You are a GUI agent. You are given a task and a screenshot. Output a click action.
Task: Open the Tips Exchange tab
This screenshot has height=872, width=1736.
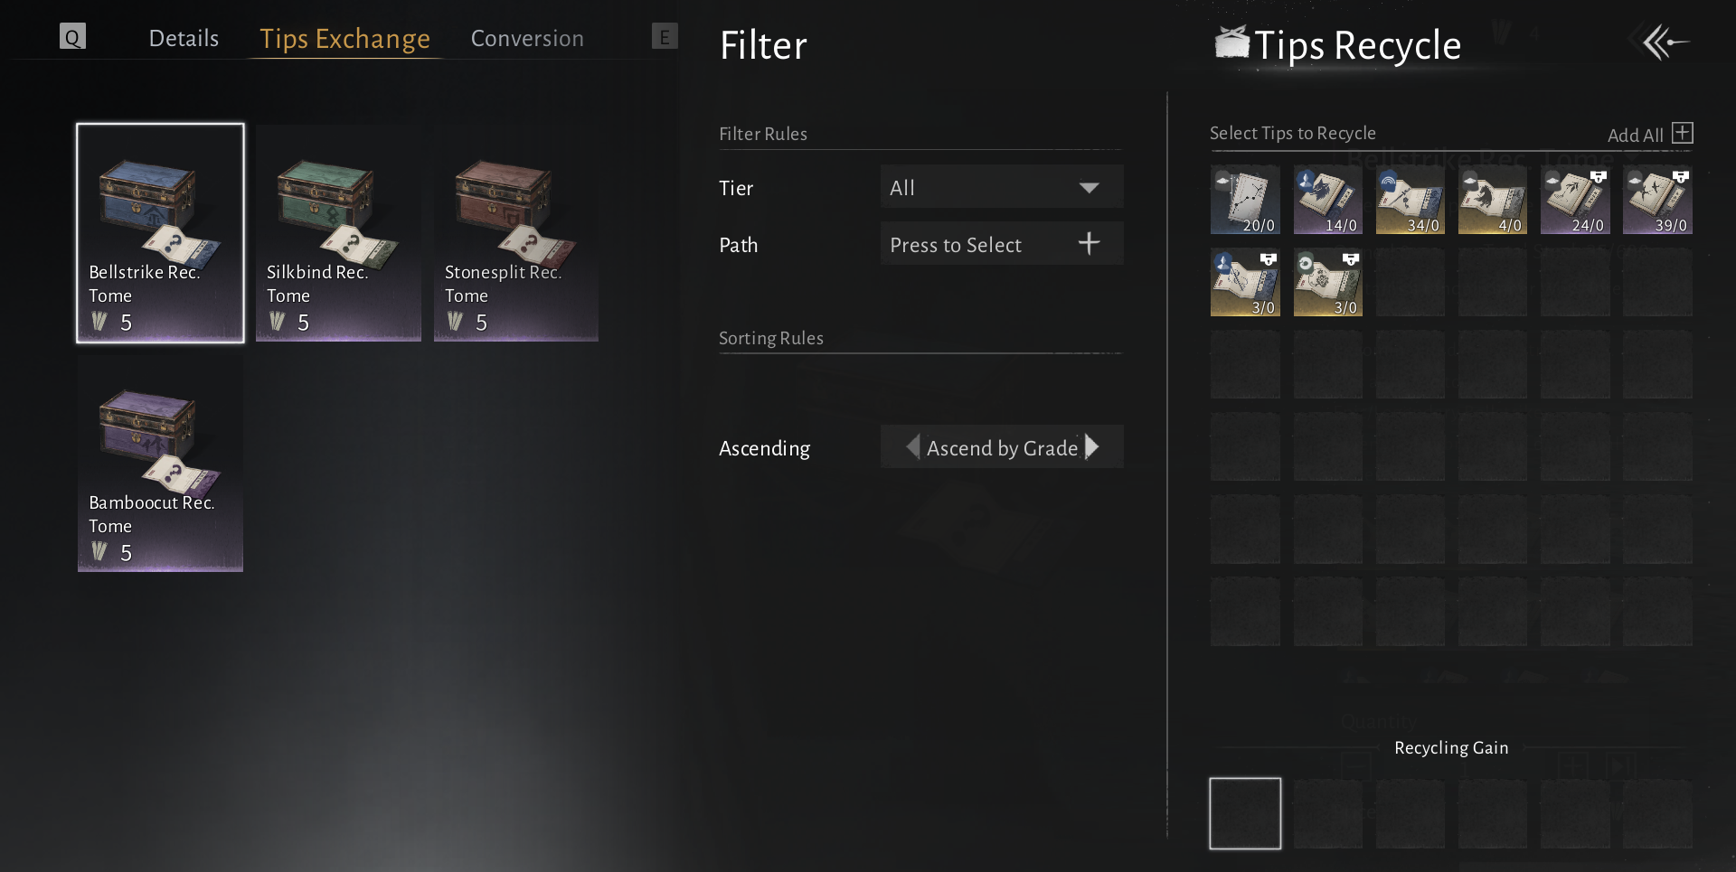tap(344, 39)
